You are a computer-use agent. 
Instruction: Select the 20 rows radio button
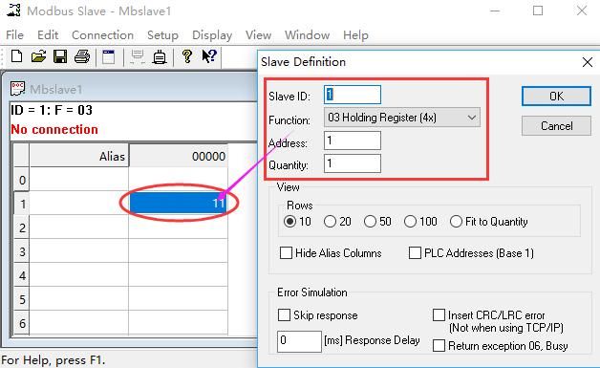click(x=330, y=222)
